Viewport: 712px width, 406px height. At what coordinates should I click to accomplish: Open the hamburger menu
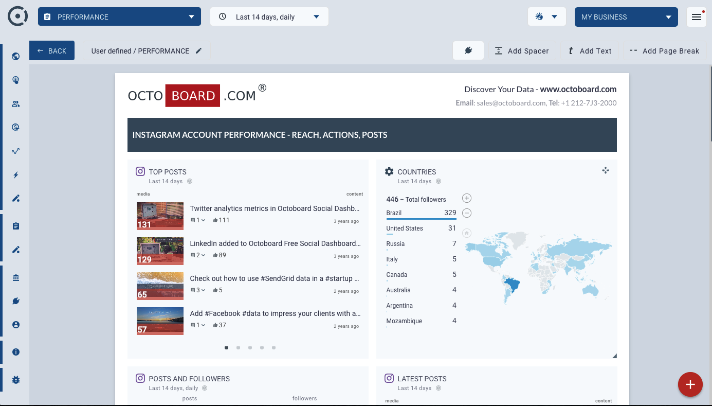697,17
